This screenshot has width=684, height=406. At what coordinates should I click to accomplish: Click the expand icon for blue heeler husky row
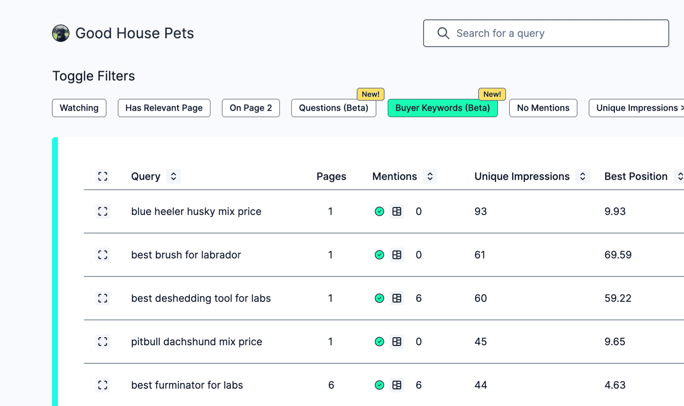(x=103, y=211)
